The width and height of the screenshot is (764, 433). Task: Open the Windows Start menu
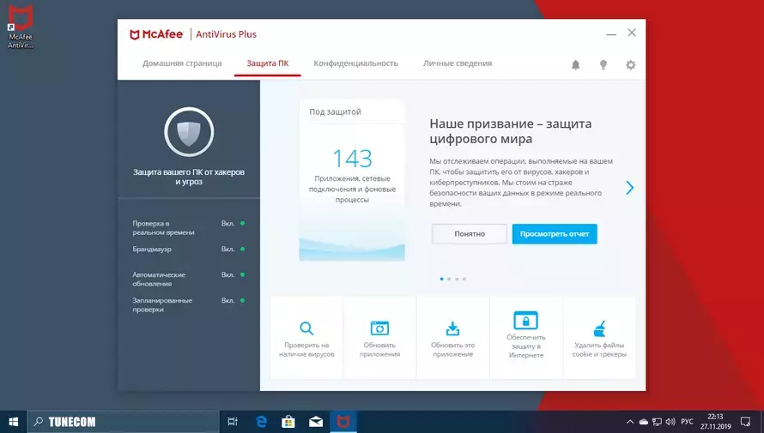(x=13, y=422)
